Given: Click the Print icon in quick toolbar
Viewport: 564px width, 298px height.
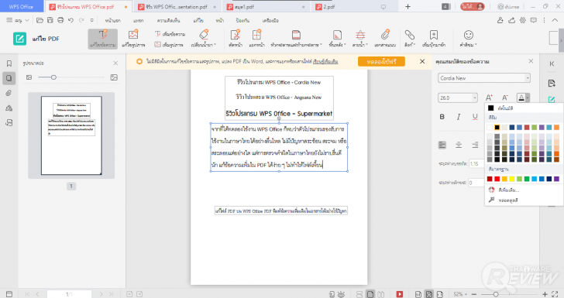Looking at the screenshot, I should tap(60, 20).
